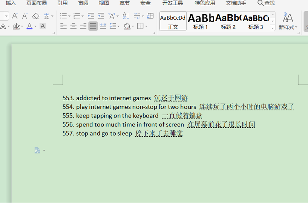
Task: Click the 查找 search box
Action: (266, 3)
